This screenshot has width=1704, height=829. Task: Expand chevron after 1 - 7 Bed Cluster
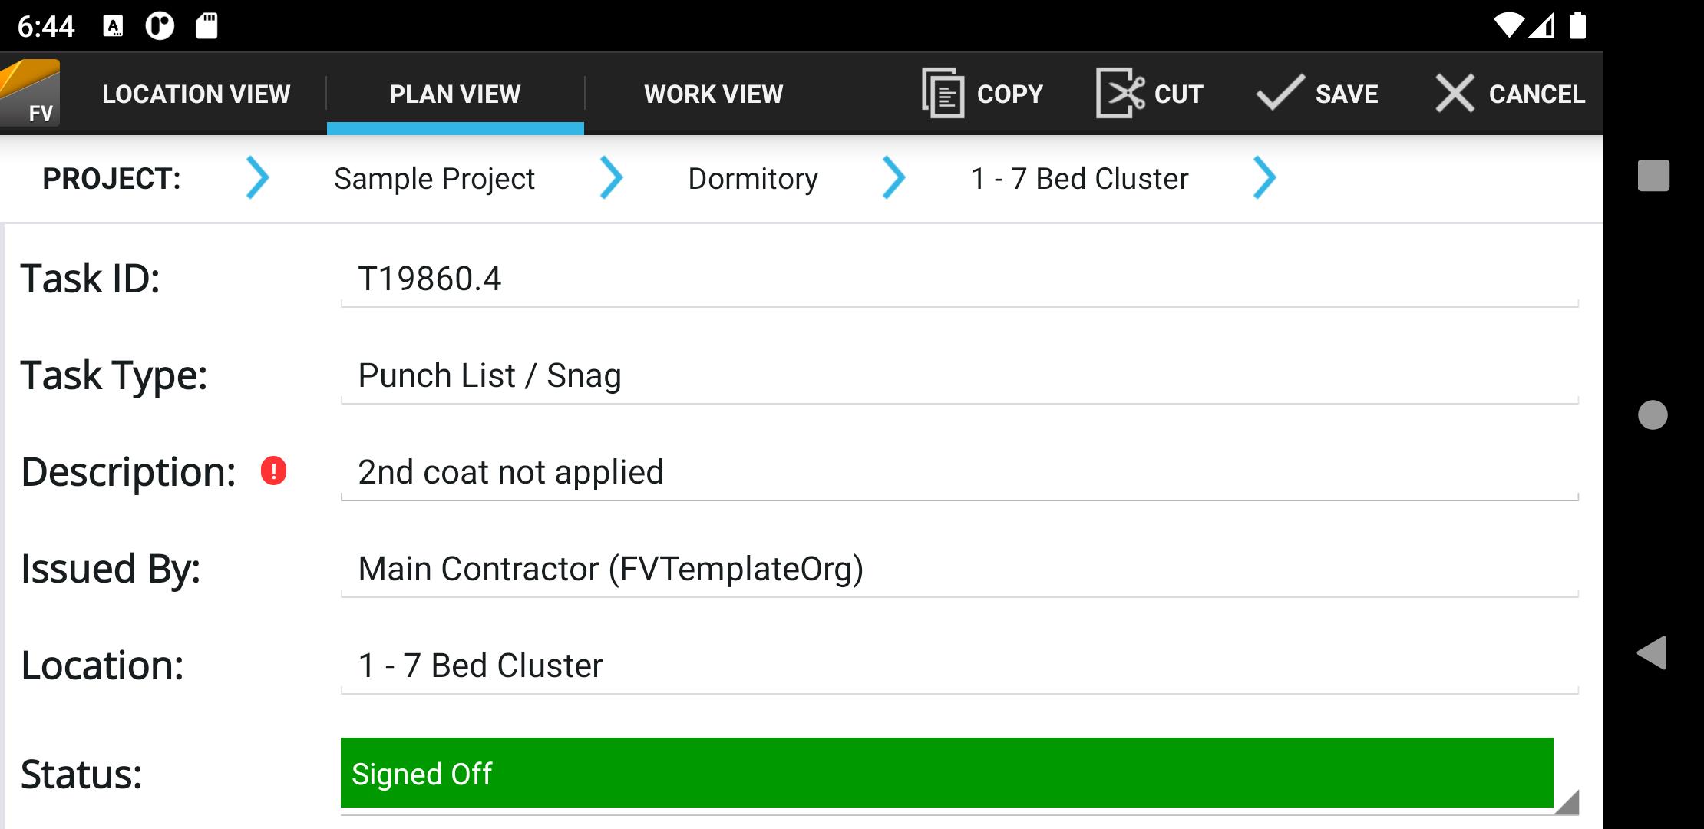click(1264, 178)
